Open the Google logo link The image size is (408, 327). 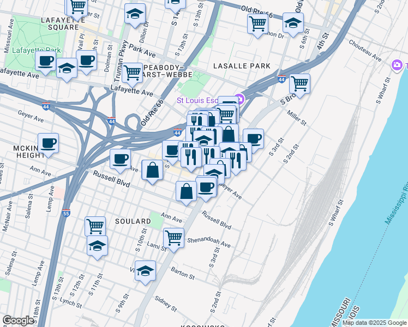click(x=18, y=320)
